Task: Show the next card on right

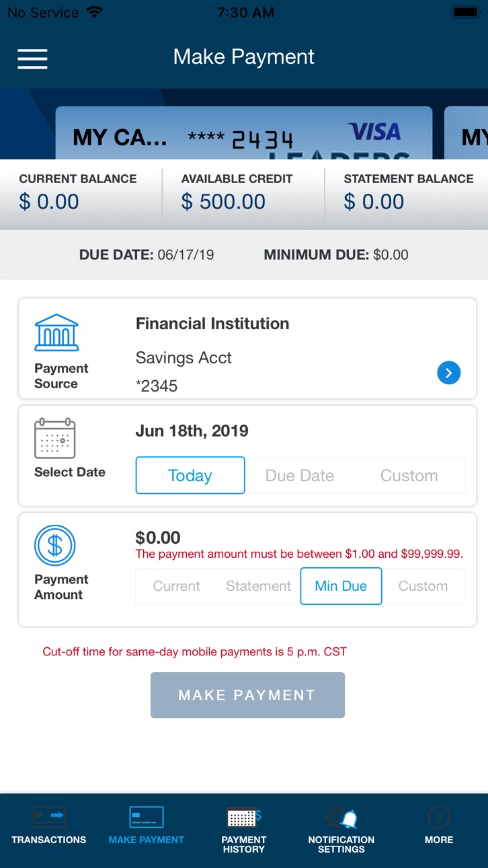Action: [466, 133]
